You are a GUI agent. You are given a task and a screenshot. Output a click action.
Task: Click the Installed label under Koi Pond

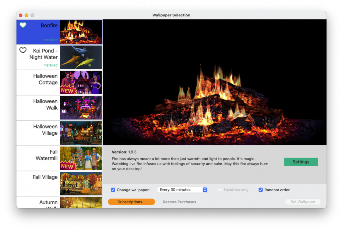point(50,65)
